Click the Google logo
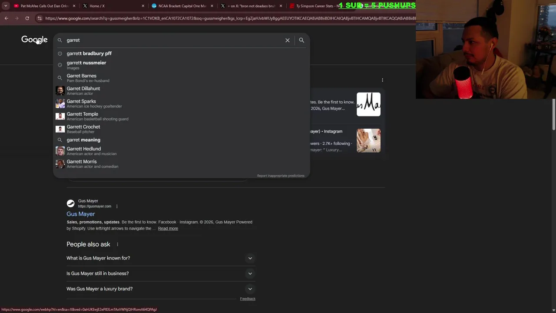 pos(34,40)
